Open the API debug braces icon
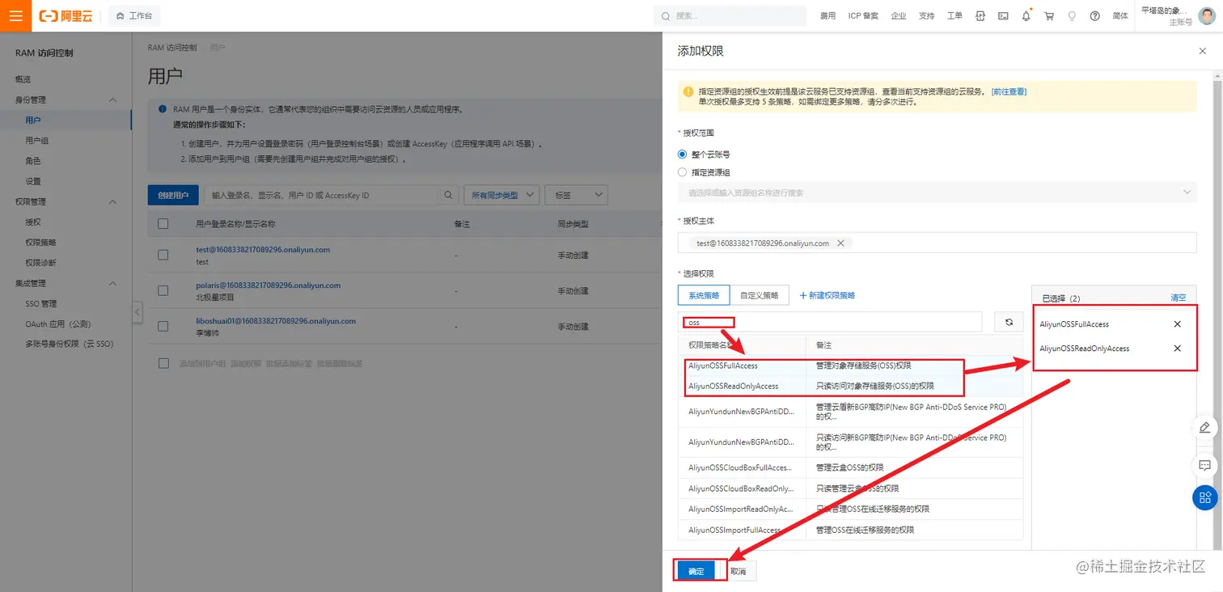Image resolution: width=1223 pixels, height=592 pixels. [x=980, y=15]
